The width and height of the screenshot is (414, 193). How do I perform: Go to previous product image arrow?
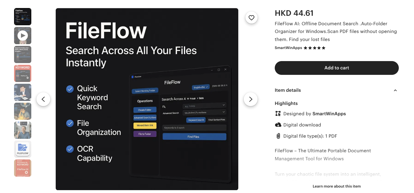pos(43,99)
